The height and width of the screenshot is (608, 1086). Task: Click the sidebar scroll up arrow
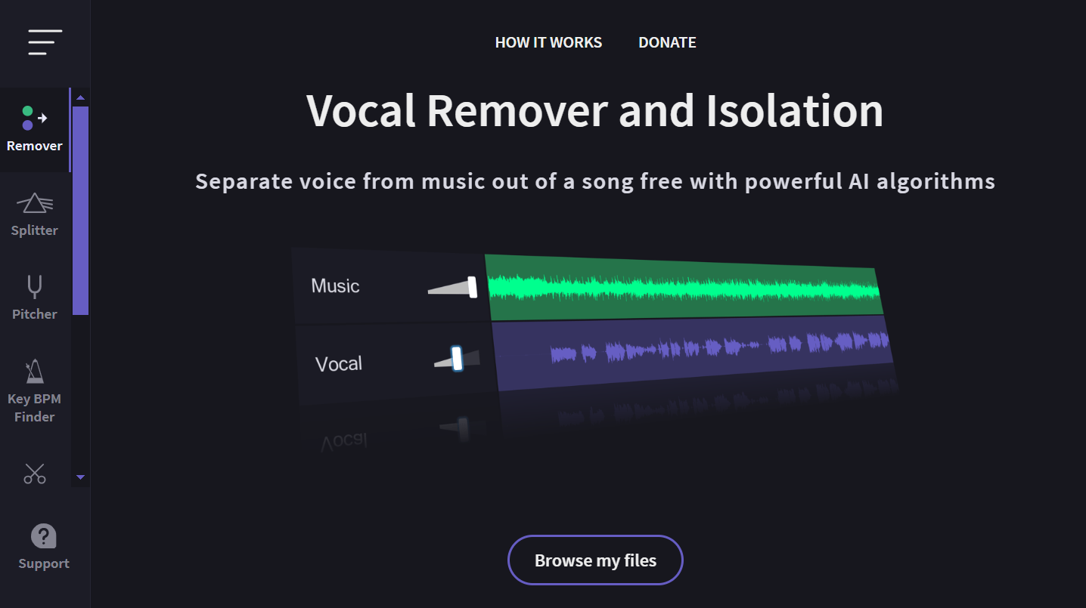tap(81, 97)
